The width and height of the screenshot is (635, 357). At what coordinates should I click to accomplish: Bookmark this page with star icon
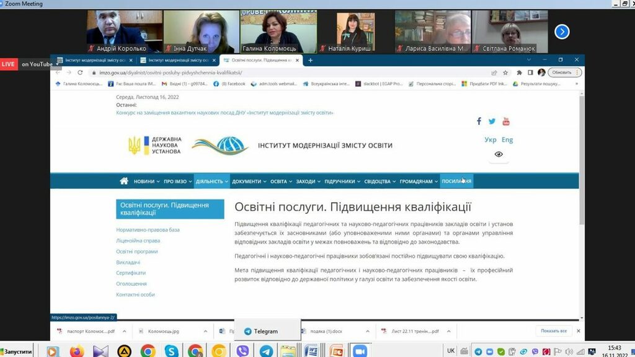[x=507, y=73]
